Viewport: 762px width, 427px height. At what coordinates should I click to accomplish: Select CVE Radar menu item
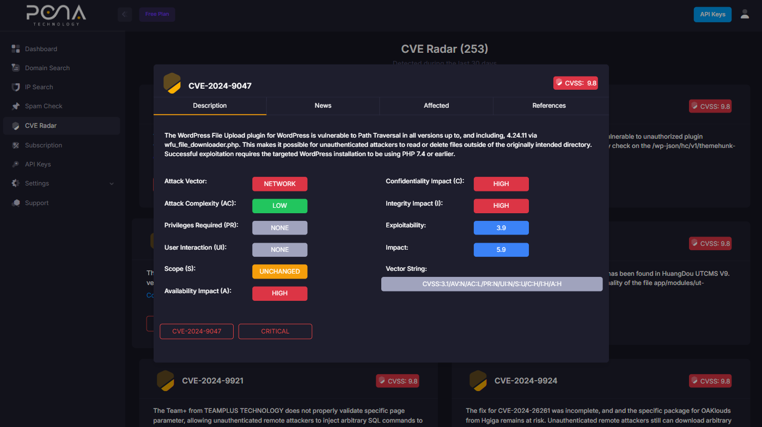click(61, 126)
